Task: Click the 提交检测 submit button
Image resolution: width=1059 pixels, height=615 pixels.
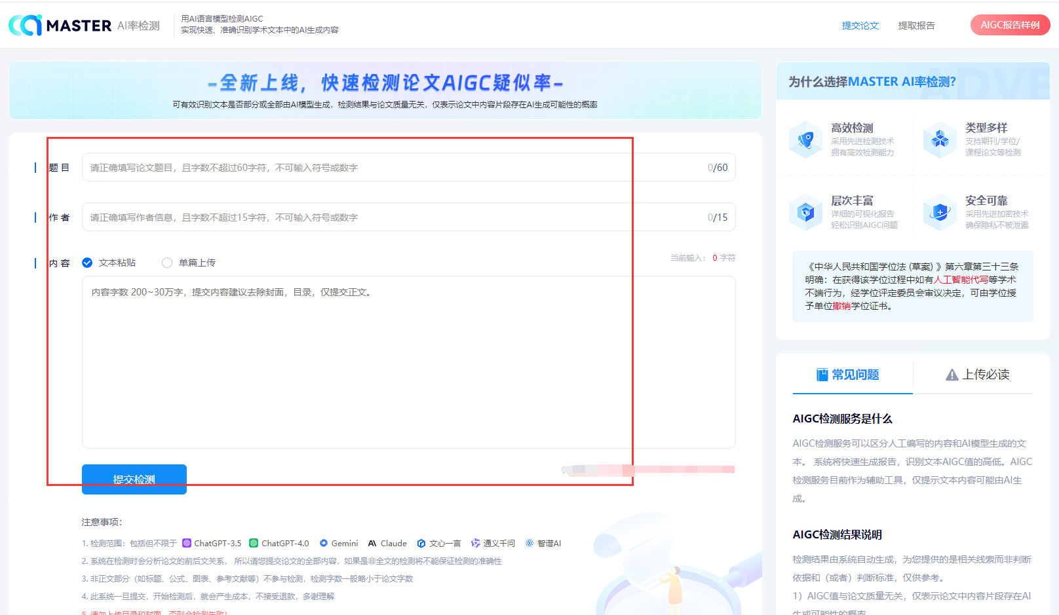Action: point(134,479)
